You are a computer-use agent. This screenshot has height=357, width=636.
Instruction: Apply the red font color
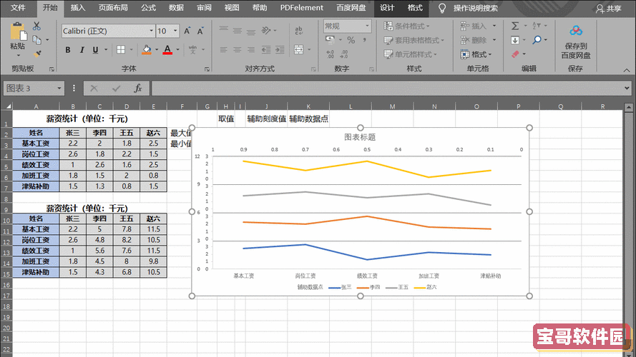click(x=167, y=50)
